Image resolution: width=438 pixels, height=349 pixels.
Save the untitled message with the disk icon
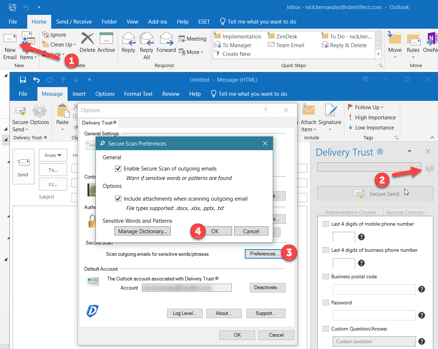[x=23, y=79]
